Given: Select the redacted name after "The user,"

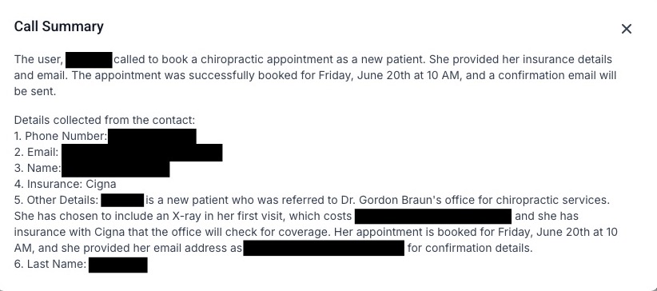Looking at the screenshot, I should [89, 60].
